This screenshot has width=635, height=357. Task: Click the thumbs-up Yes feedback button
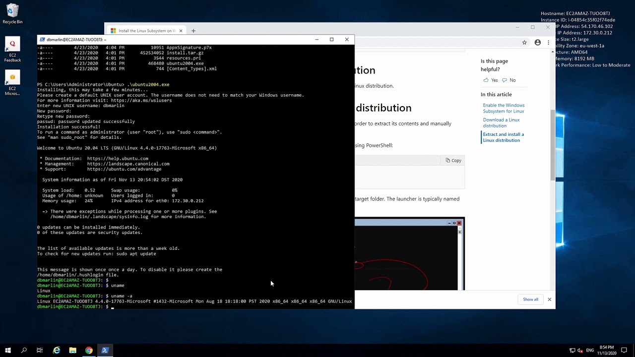pos(490,80)
